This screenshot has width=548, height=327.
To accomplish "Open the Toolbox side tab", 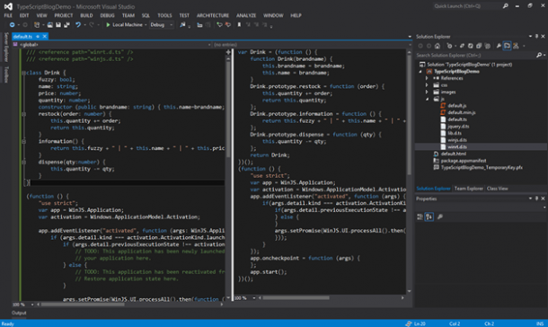I will (6, 75).
